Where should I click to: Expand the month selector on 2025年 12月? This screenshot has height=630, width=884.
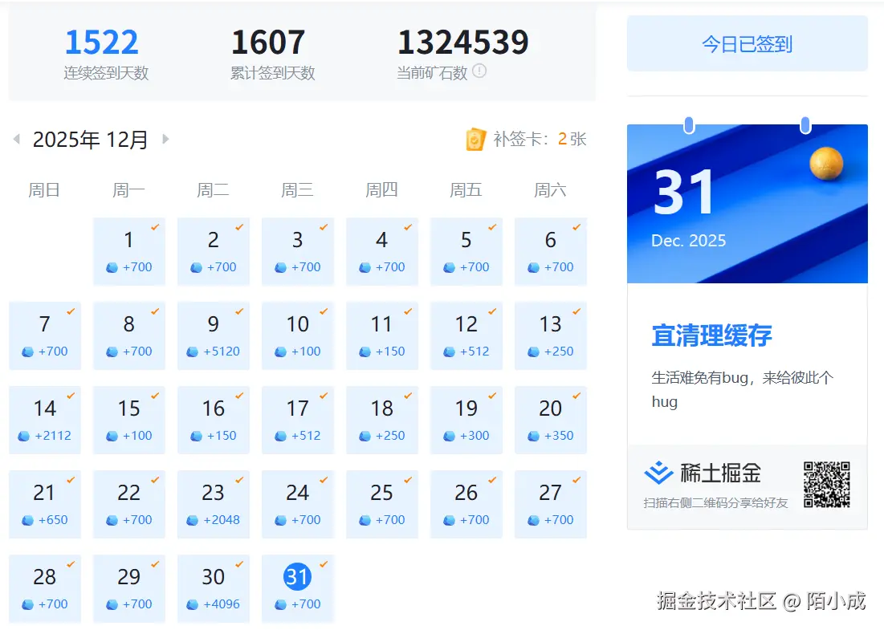91,139
